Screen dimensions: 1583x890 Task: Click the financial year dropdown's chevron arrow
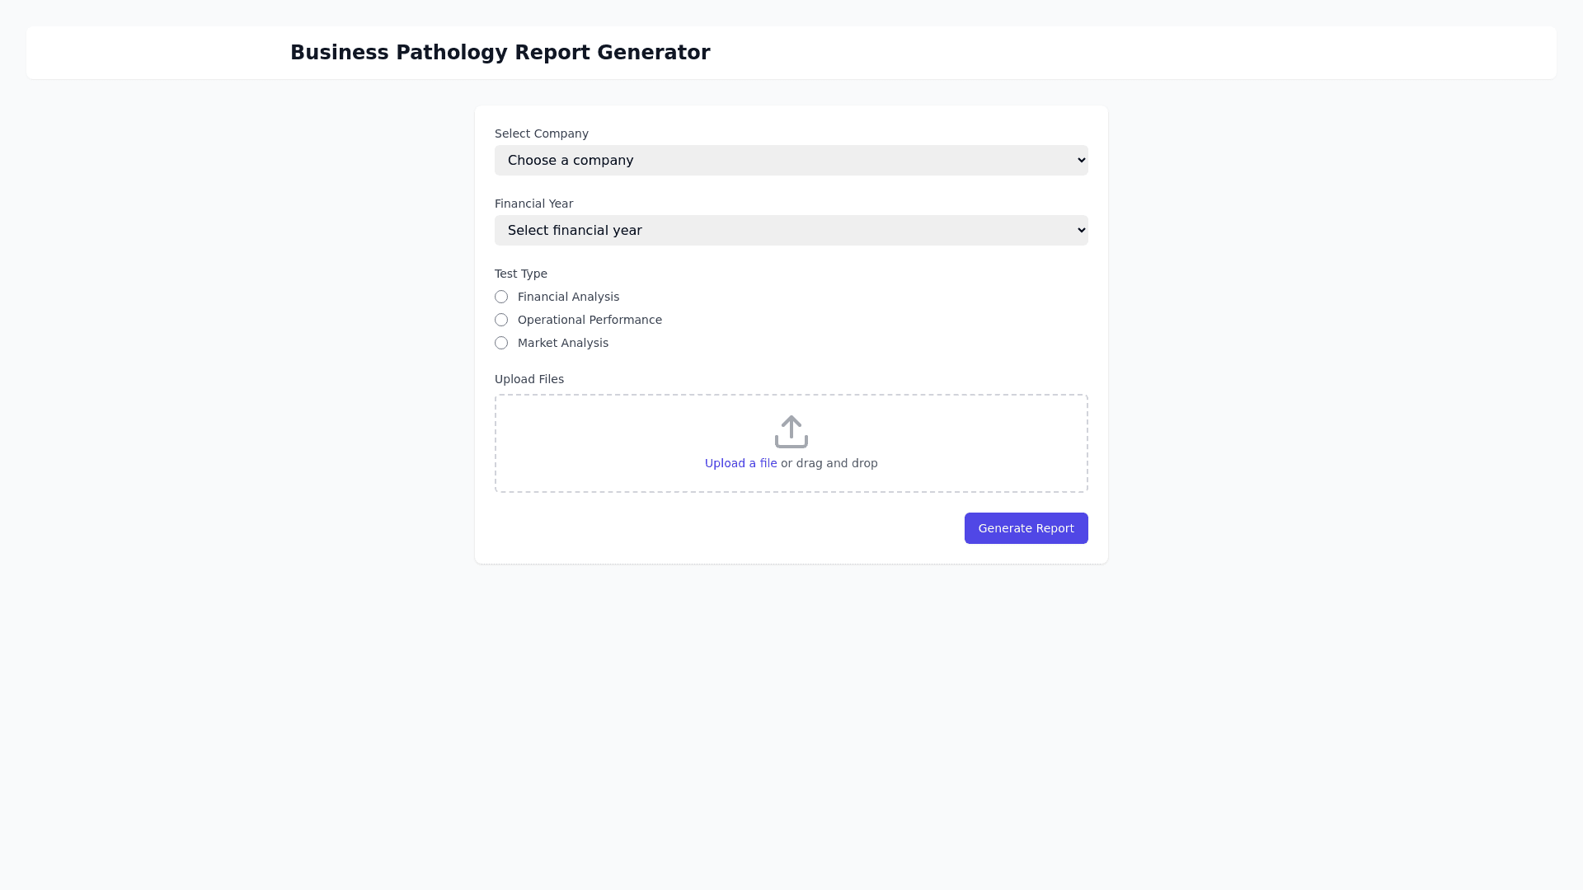pos(1081,231)
